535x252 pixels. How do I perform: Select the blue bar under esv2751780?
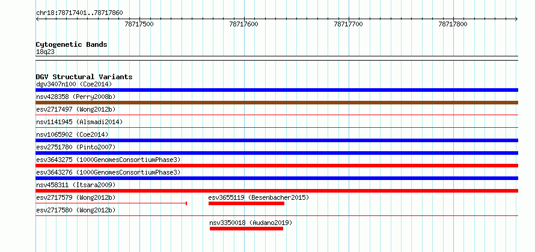[277, 153]
